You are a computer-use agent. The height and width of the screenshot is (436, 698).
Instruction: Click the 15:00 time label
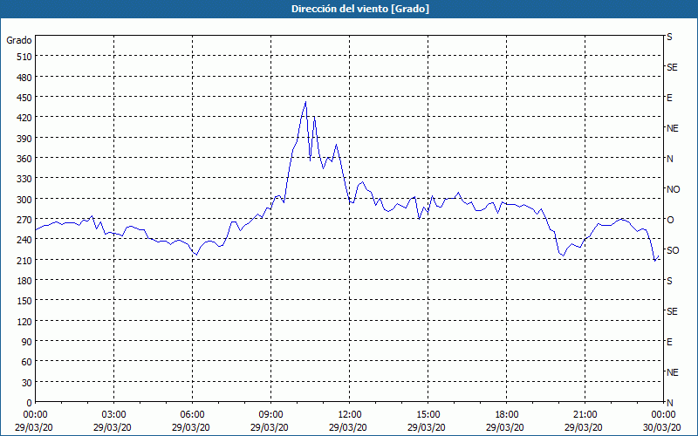(428, 415)
